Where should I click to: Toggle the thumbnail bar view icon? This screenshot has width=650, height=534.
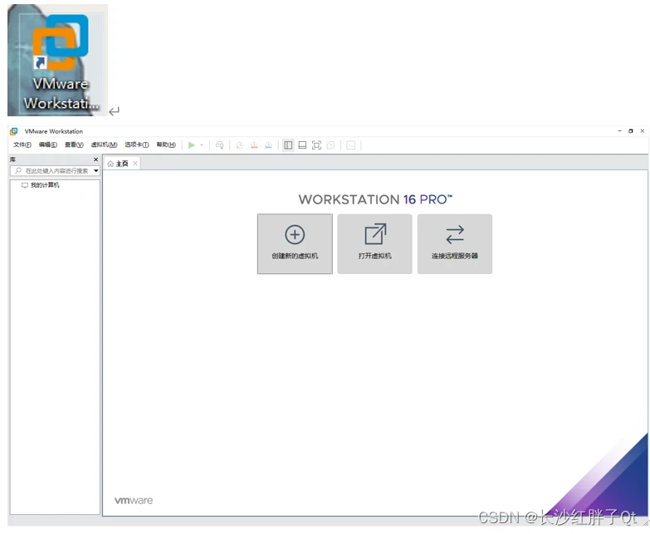303,145
